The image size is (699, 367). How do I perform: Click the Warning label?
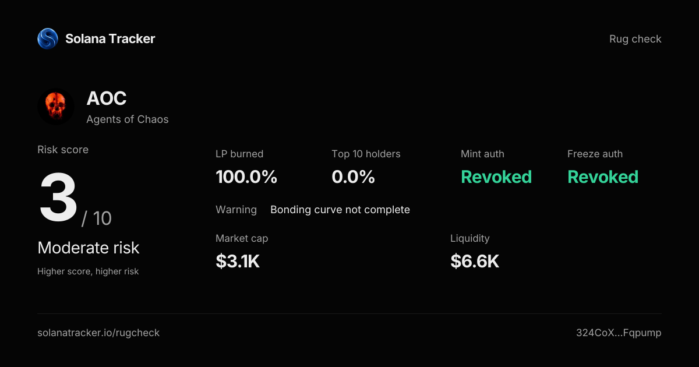236,210
